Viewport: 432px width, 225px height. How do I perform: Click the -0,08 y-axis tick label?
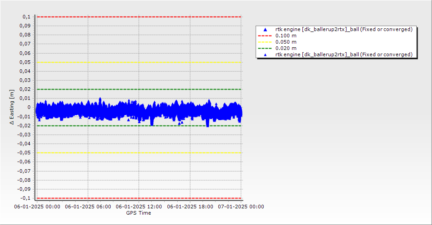[x=24, y=180]
